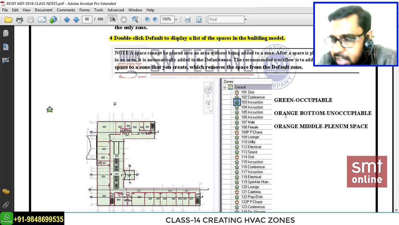Viewport: 399px width, 225px height.
Task: Choose the Select tool cursor icon
Action: (112, 20)
